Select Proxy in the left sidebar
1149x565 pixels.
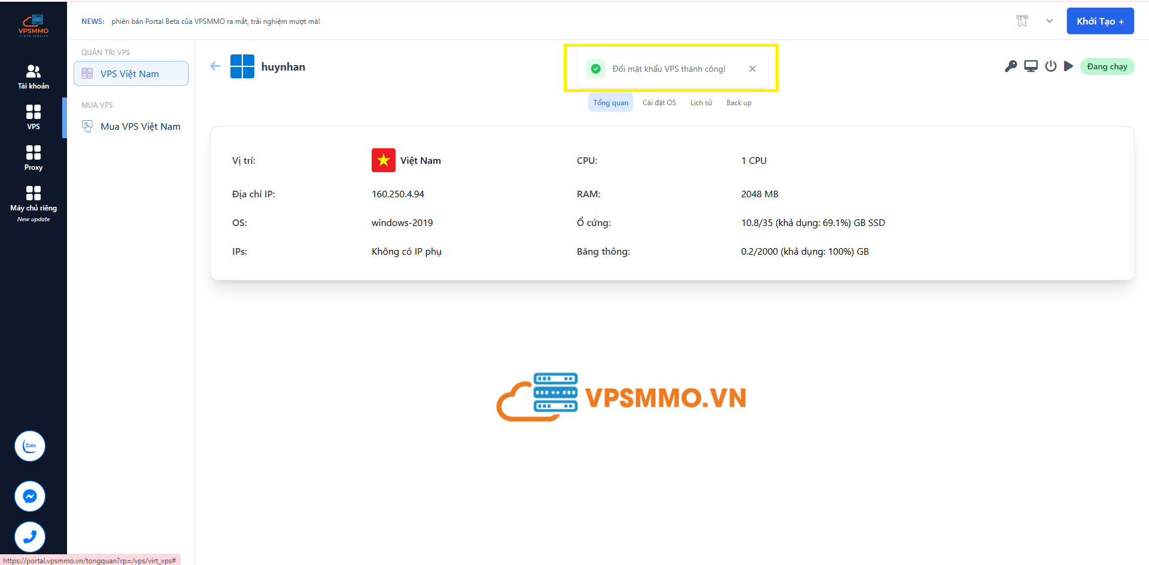pyautogui.click(x=34, y=158)
